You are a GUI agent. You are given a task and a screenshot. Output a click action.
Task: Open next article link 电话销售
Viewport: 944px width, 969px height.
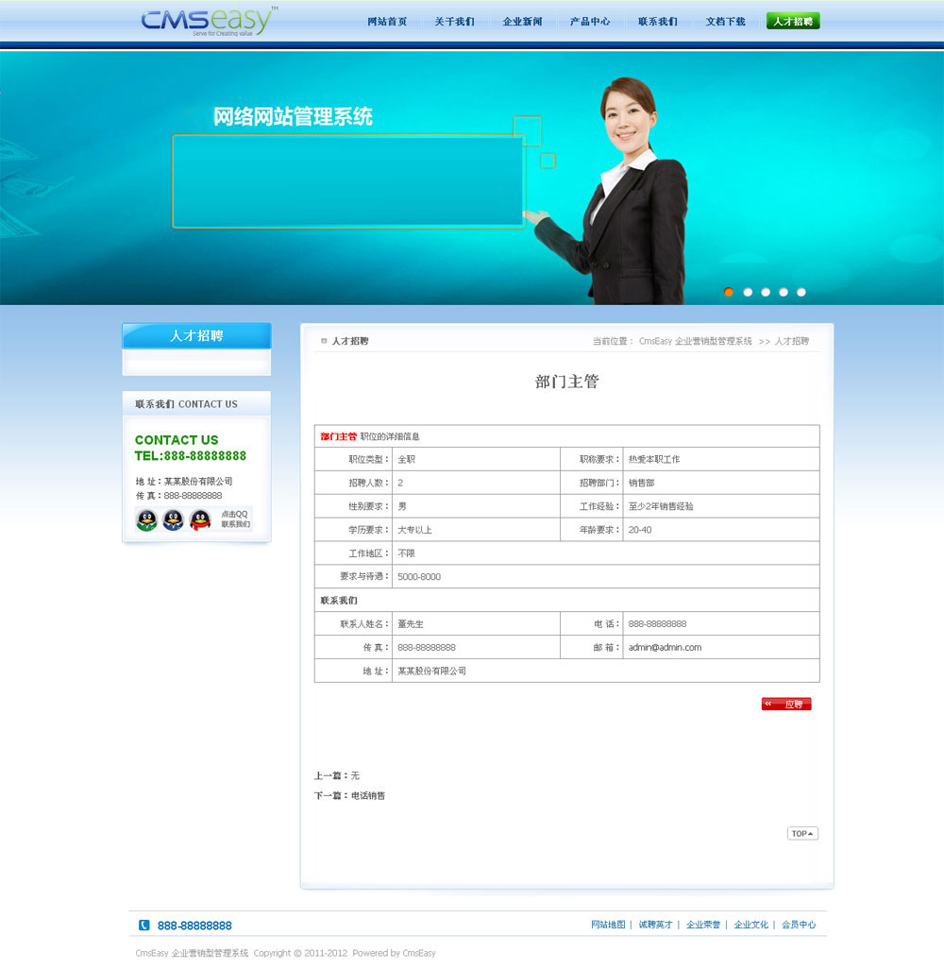[x=368, y=796]
